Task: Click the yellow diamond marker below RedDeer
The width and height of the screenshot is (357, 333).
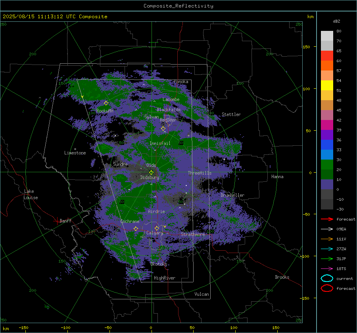Action: click(163, 129)
